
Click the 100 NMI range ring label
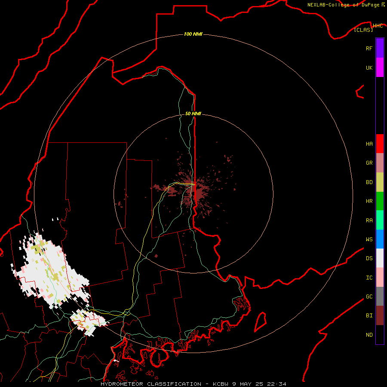tap(193, 34)
